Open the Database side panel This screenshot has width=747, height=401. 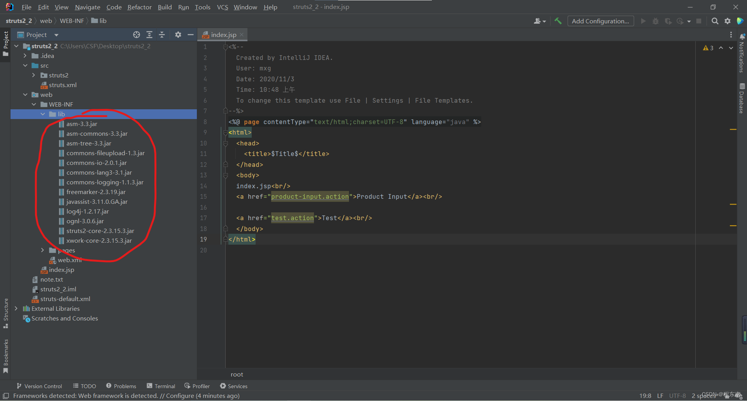pos(742,98)
